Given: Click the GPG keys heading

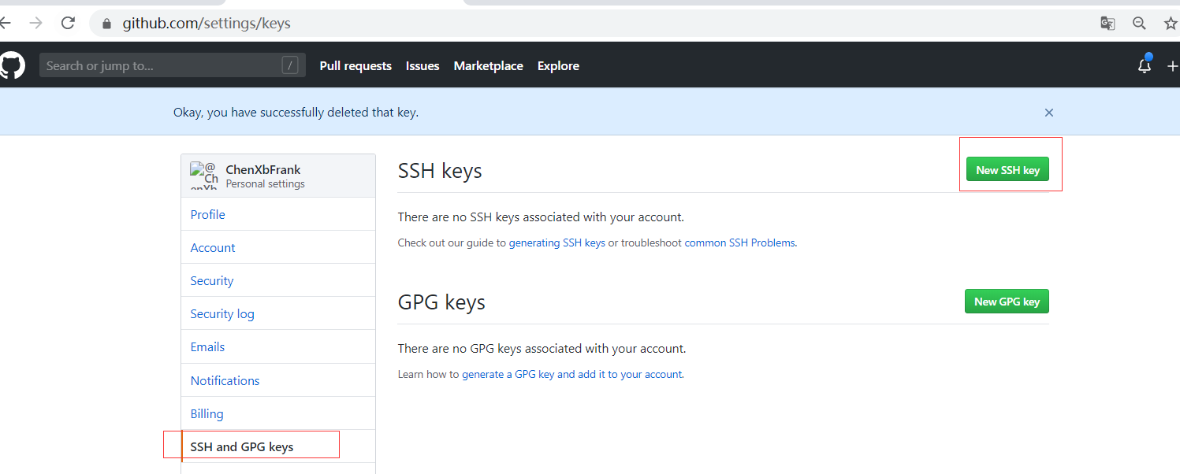Looking at the screenshot, I should pos(441,302).
